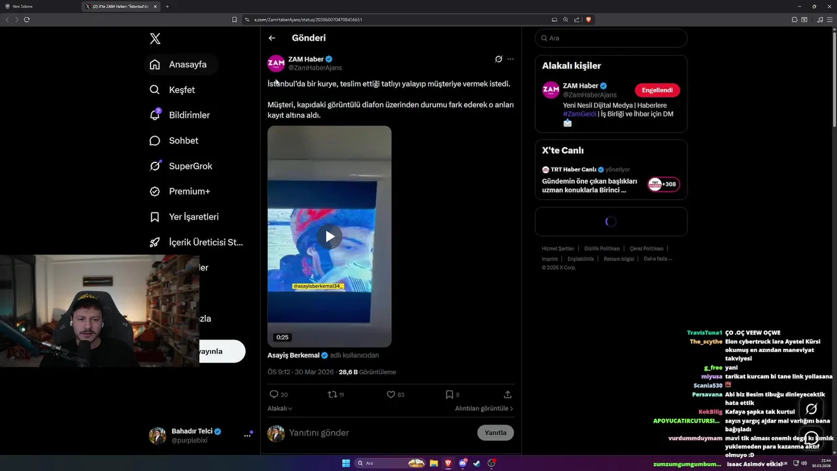Open Steam from the taskbar
The image size is (837, 471).
477,463
